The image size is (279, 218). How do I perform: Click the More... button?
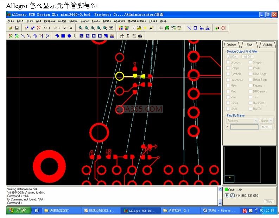pos(266,127)
